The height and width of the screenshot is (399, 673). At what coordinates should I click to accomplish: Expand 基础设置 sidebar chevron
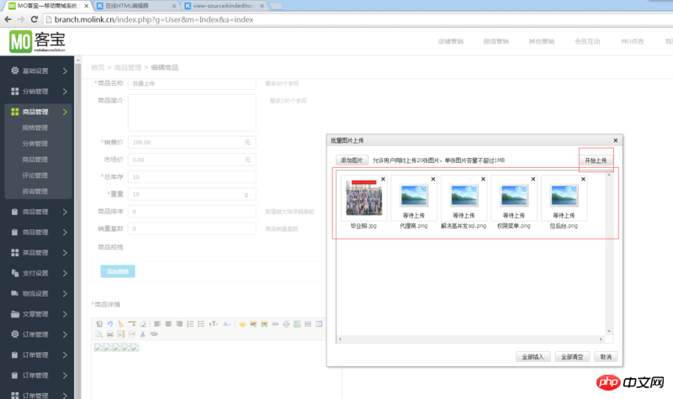65,71
